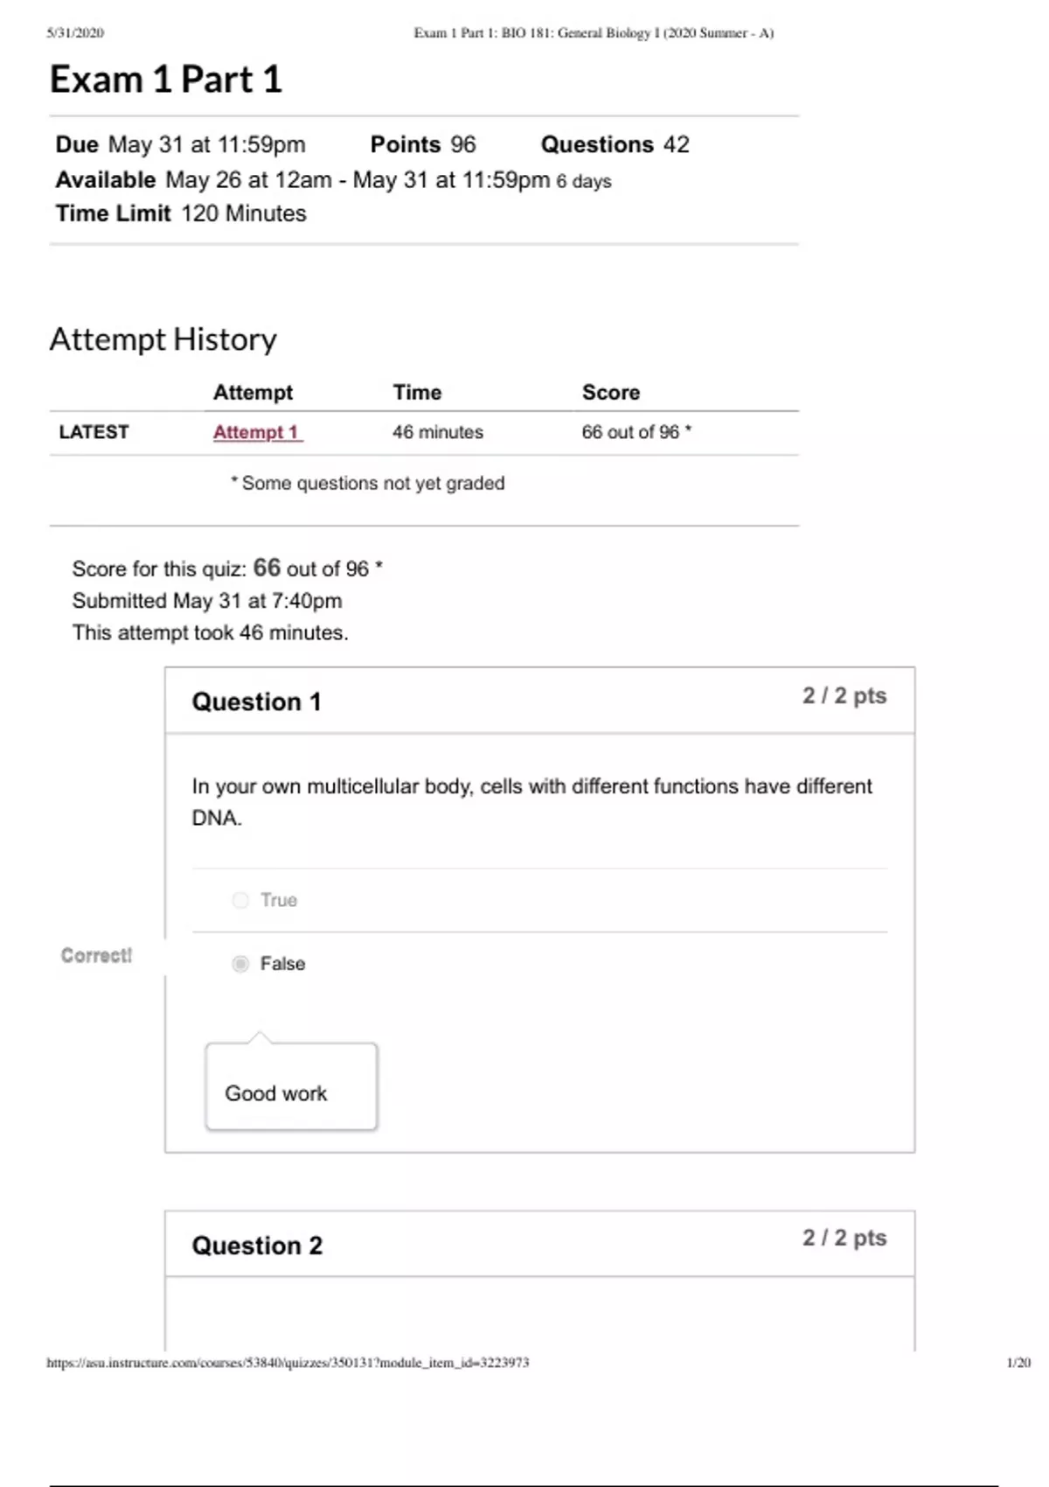This screenshot has height=1487, width=1049.
Task: Click the Question 1 points 2 / 2 pts
Action: tap(844, 696)
